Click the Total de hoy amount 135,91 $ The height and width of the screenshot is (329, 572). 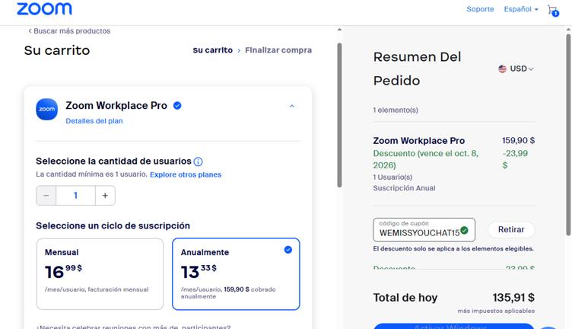[513, 298]
